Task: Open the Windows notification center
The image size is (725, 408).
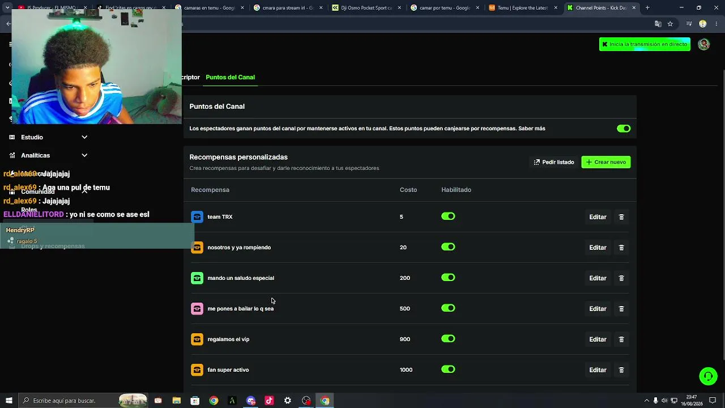Action: (713, 401)
